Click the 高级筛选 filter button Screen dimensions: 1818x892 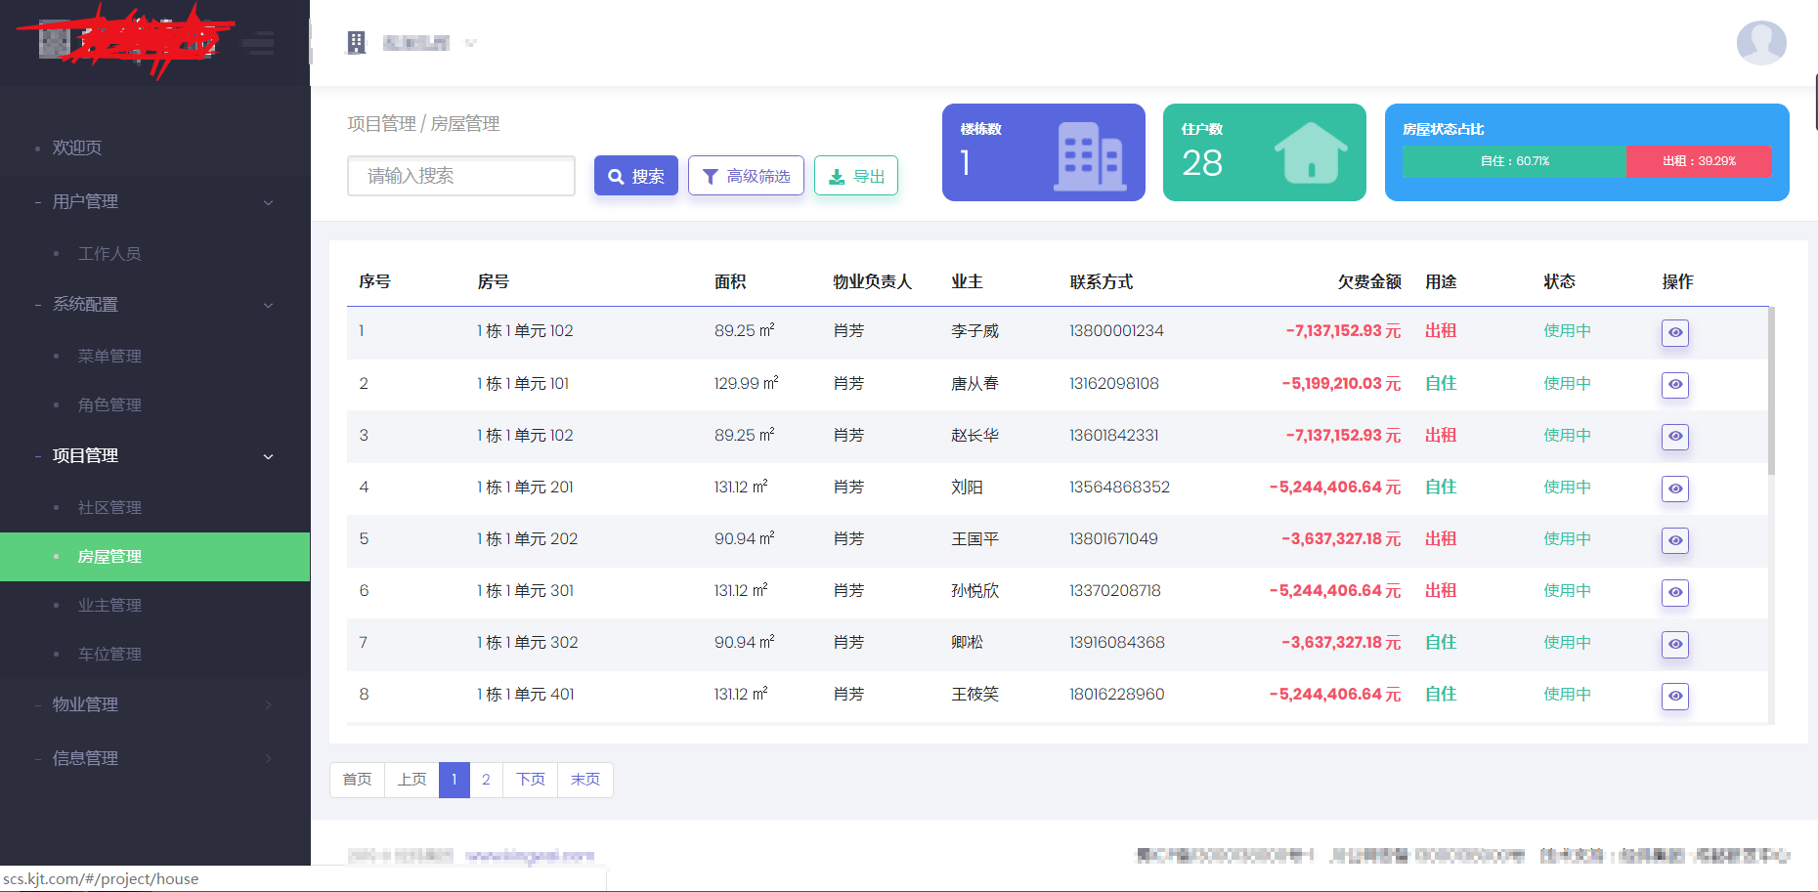(x=746, y=176)
